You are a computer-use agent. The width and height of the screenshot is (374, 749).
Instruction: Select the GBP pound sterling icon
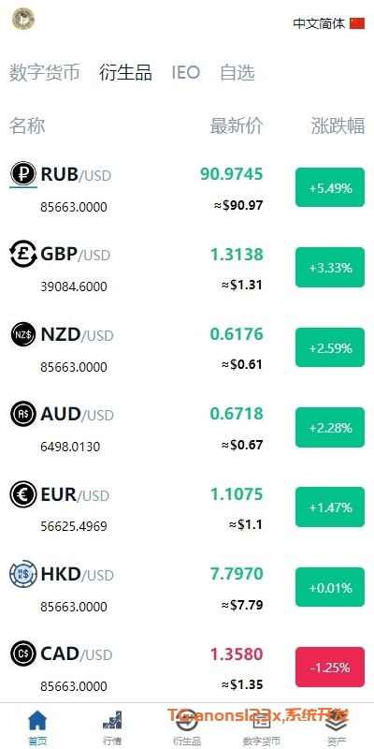[22, 254]
